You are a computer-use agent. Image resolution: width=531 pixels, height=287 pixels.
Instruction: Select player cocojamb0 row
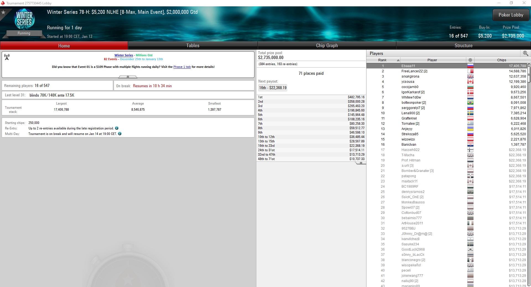coord(447,87)
